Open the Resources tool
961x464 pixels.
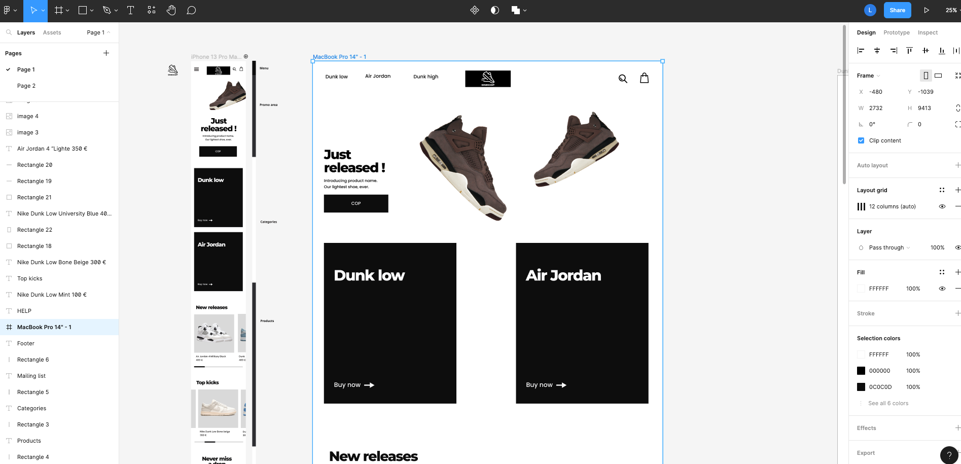coord(151,10)
